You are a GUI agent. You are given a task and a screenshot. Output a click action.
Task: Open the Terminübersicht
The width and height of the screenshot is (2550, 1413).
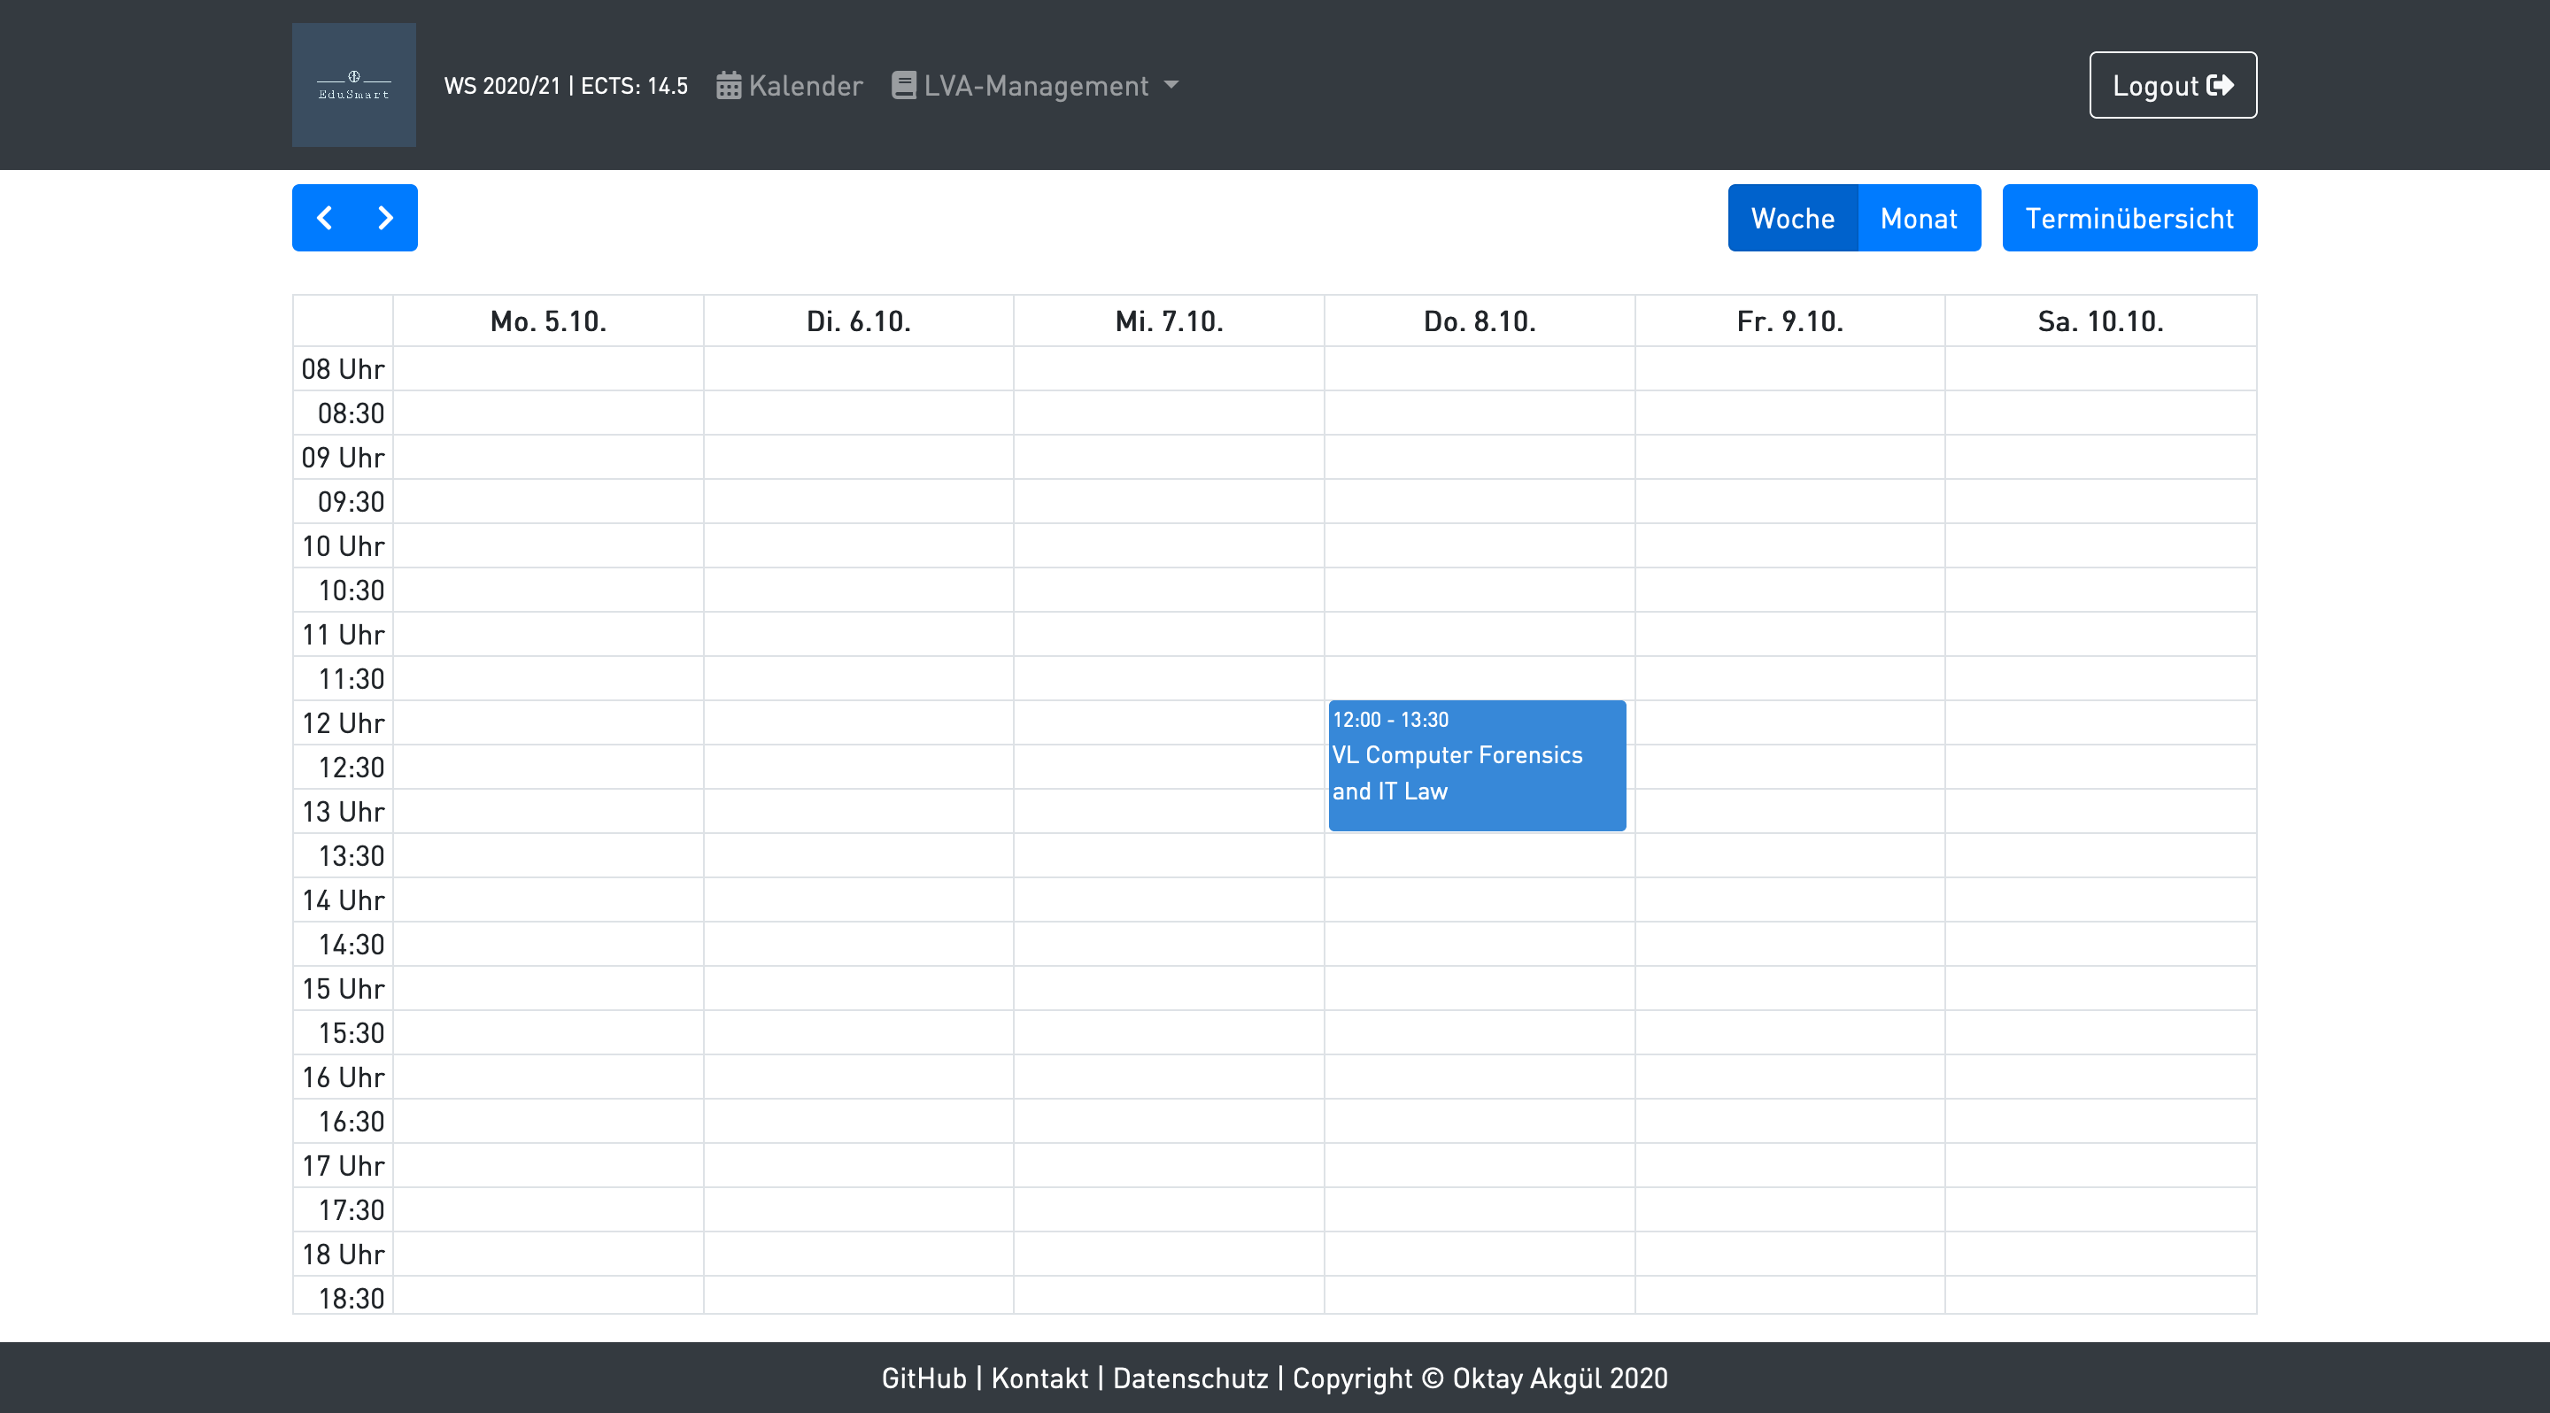pos(2129,218)
